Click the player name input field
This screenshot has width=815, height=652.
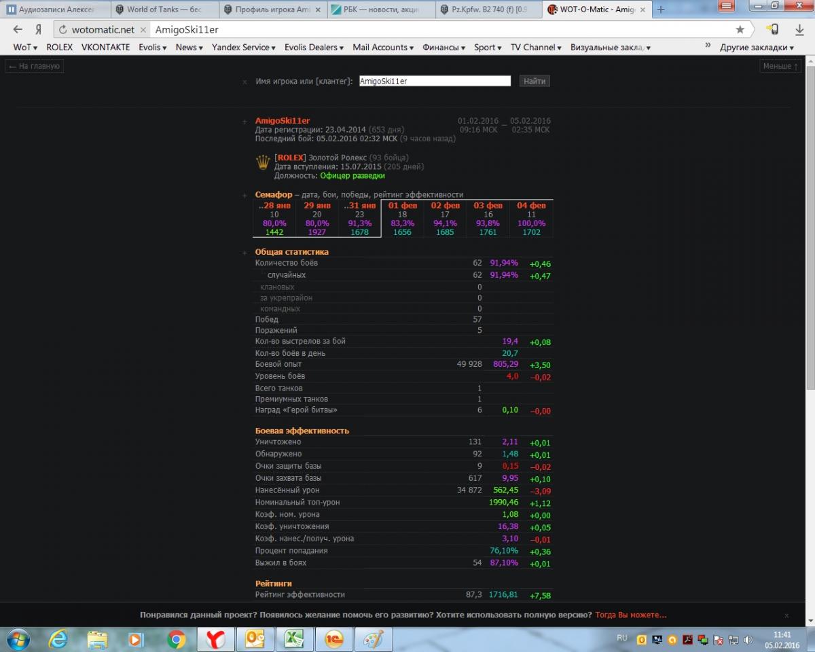tap(434, 81)
